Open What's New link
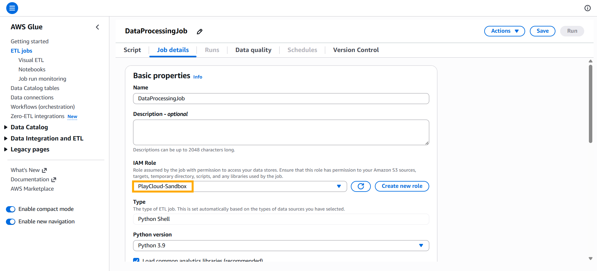The image size is (597, 271). click(25, 170)
